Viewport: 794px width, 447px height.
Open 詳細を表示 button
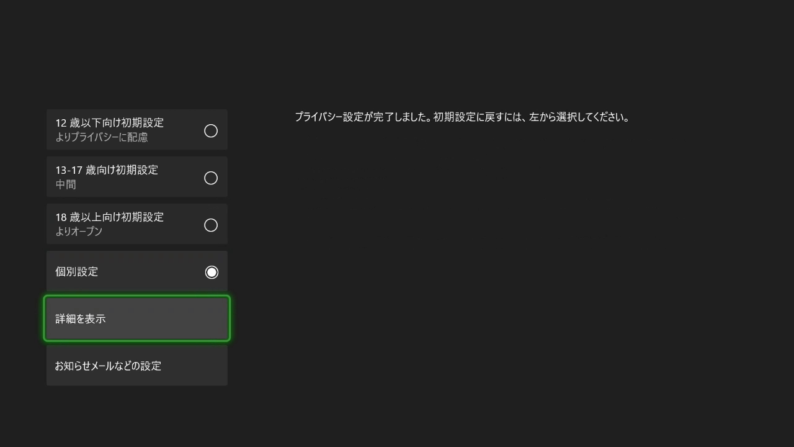click(137, 318)
